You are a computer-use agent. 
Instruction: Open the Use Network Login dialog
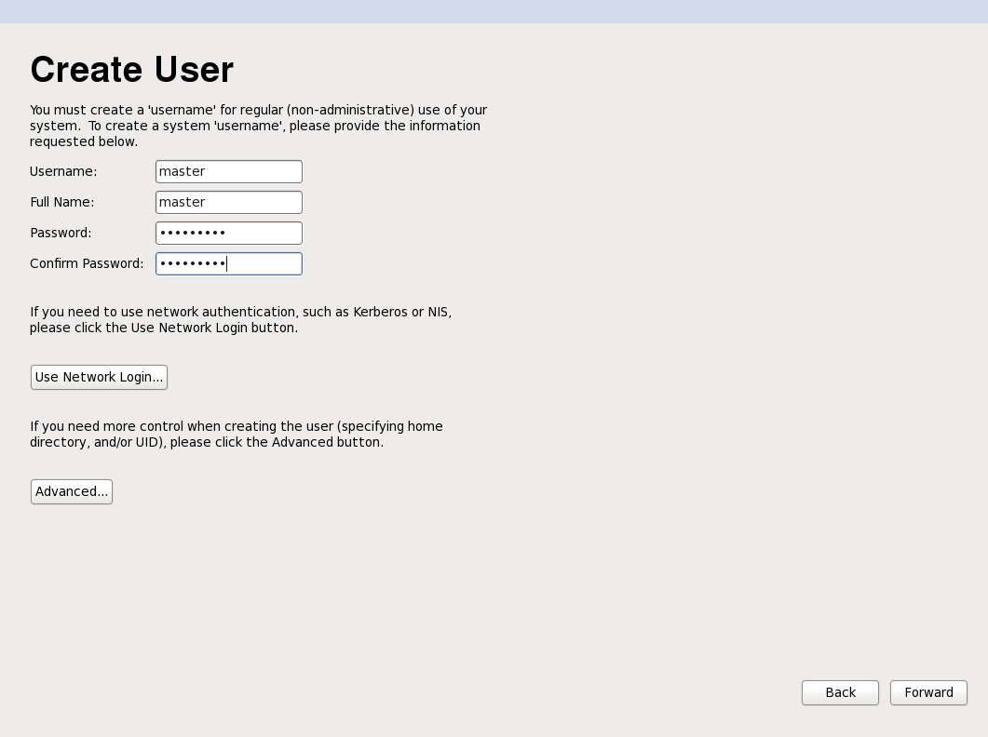pos(99,377)
